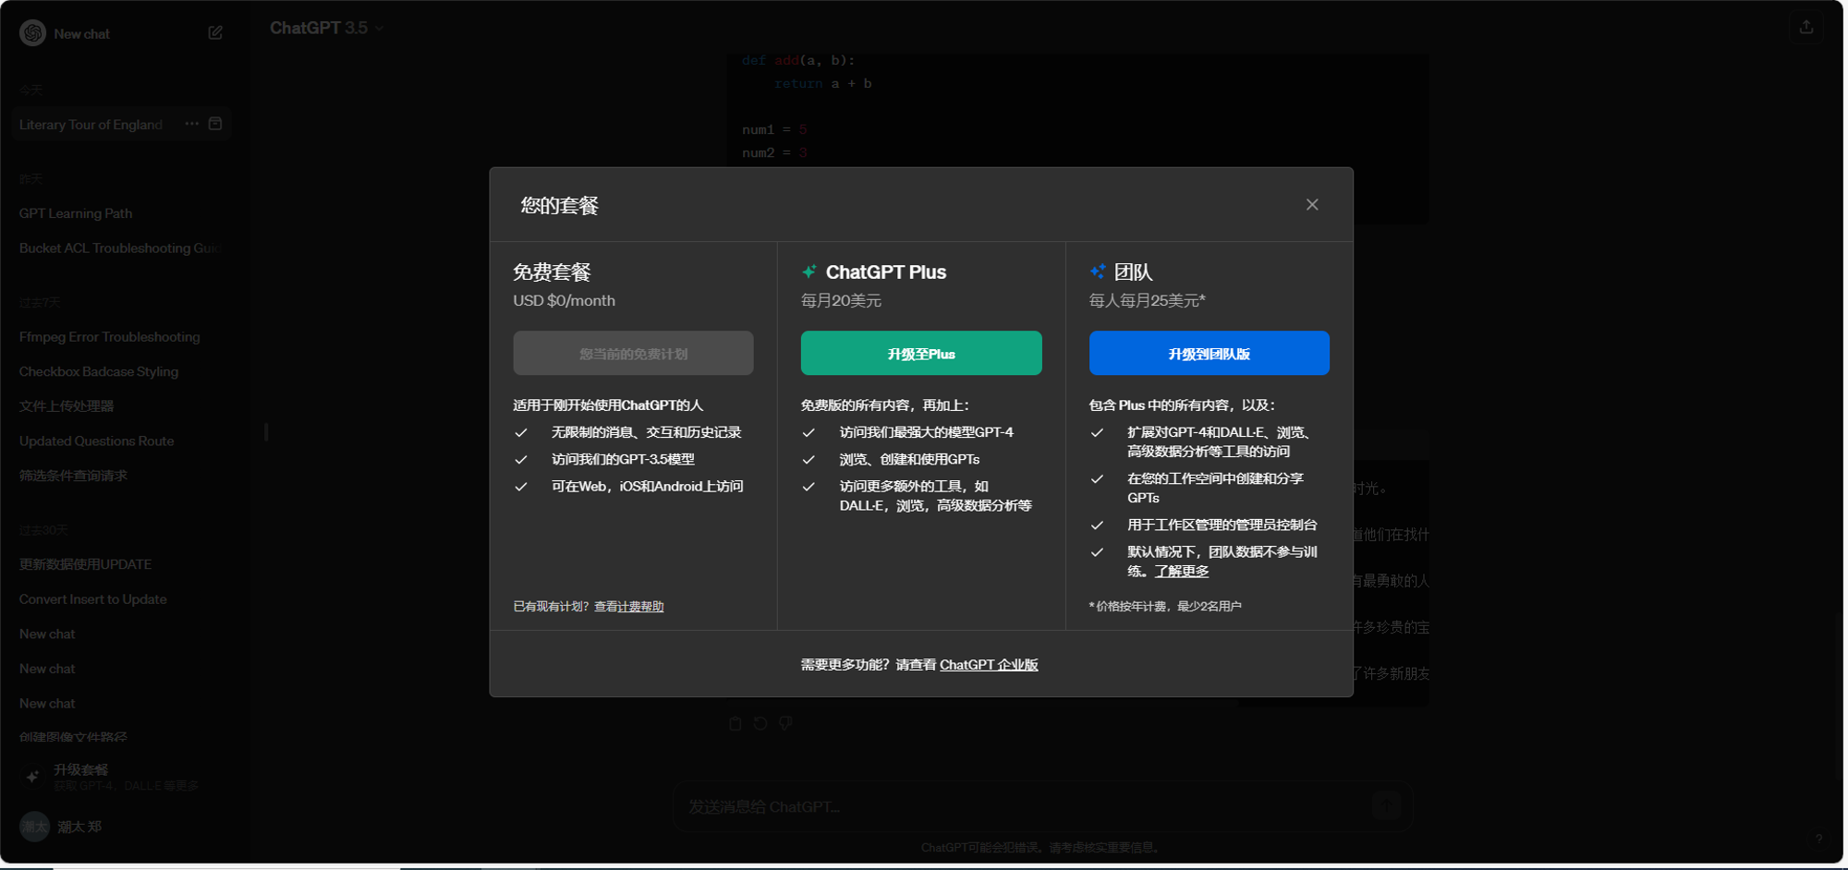The image size is (1848, 870).
Task: Click the New chat compose icon
Action: (x=214, y=32)
